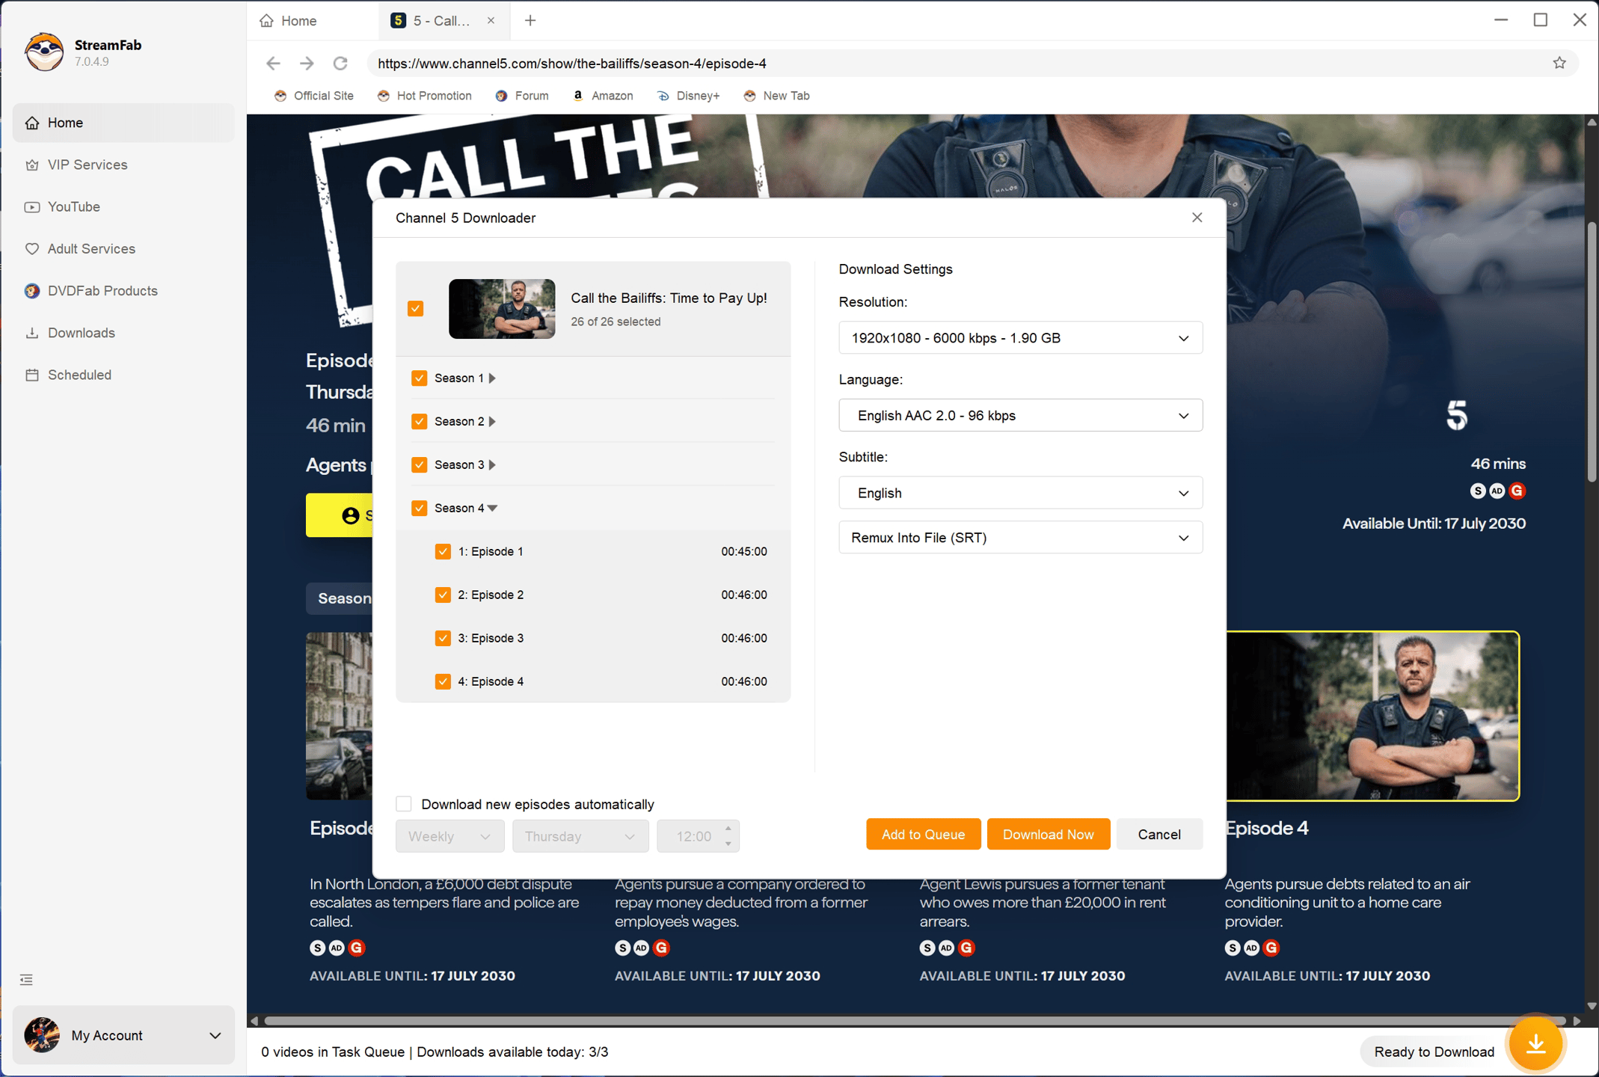Open the Forum bookmark
Image resolution: width=1599 pixels, height=1077 pixels.
point(522,96)
